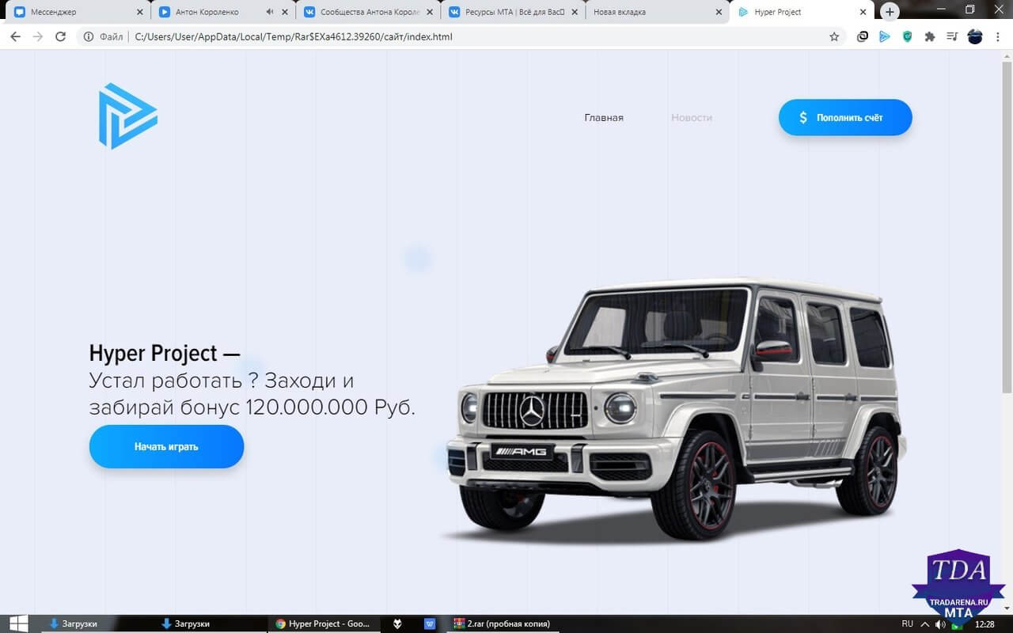This screenshot has height=633, width=1013.
Task: Click the Hyper Project triangle logo
Action: click(x=128, y=116)
